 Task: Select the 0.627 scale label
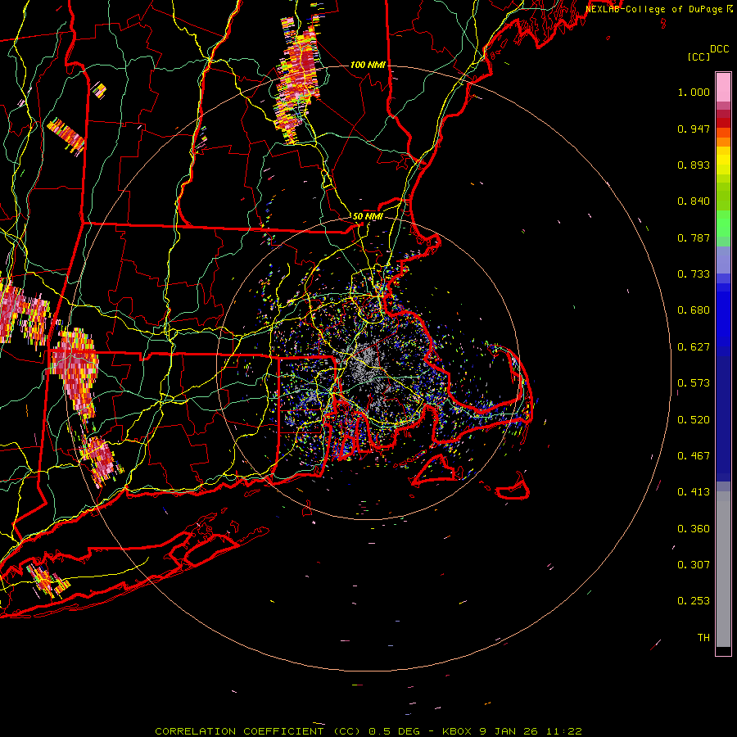tap(694, 347)
